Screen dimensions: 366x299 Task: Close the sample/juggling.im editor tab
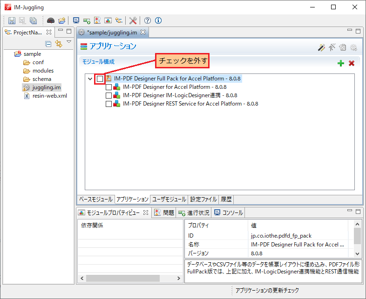pos(143,32)
